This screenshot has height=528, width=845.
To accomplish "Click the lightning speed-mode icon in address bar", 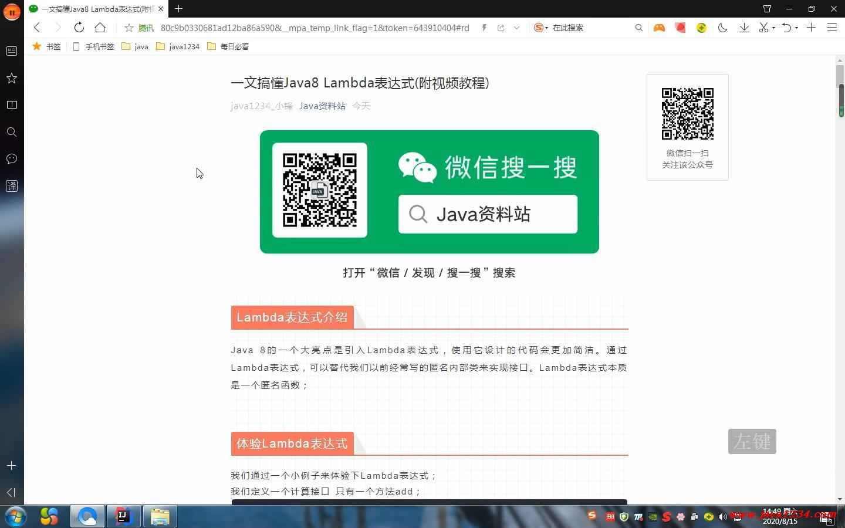I will pyautogui.click(x=484, y=28).
